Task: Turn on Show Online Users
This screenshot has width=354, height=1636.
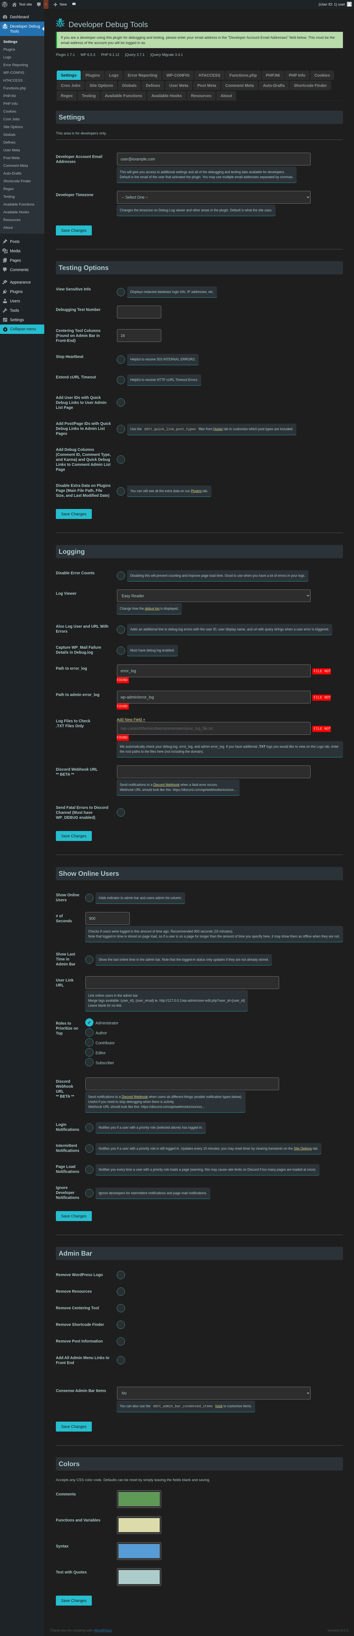Action: tap(89, 898)
